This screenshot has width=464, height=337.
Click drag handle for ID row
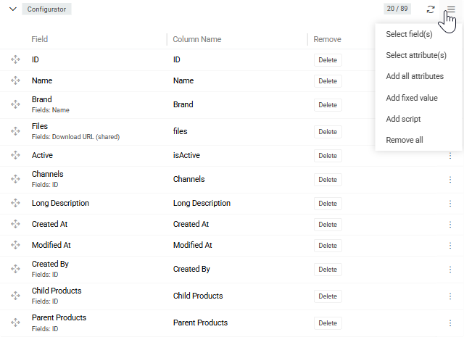[16, 60]
